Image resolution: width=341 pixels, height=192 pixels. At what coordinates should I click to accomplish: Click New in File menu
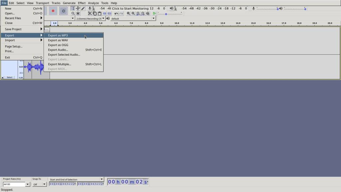click(x=22, y=8)
